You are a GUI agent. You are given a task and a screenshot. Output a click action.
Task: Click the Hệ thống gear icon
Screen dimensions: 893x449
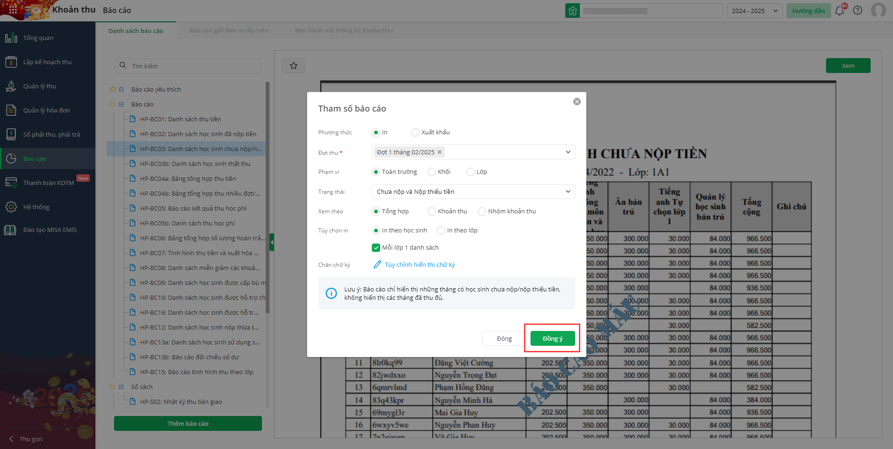(x=11, y=207)
